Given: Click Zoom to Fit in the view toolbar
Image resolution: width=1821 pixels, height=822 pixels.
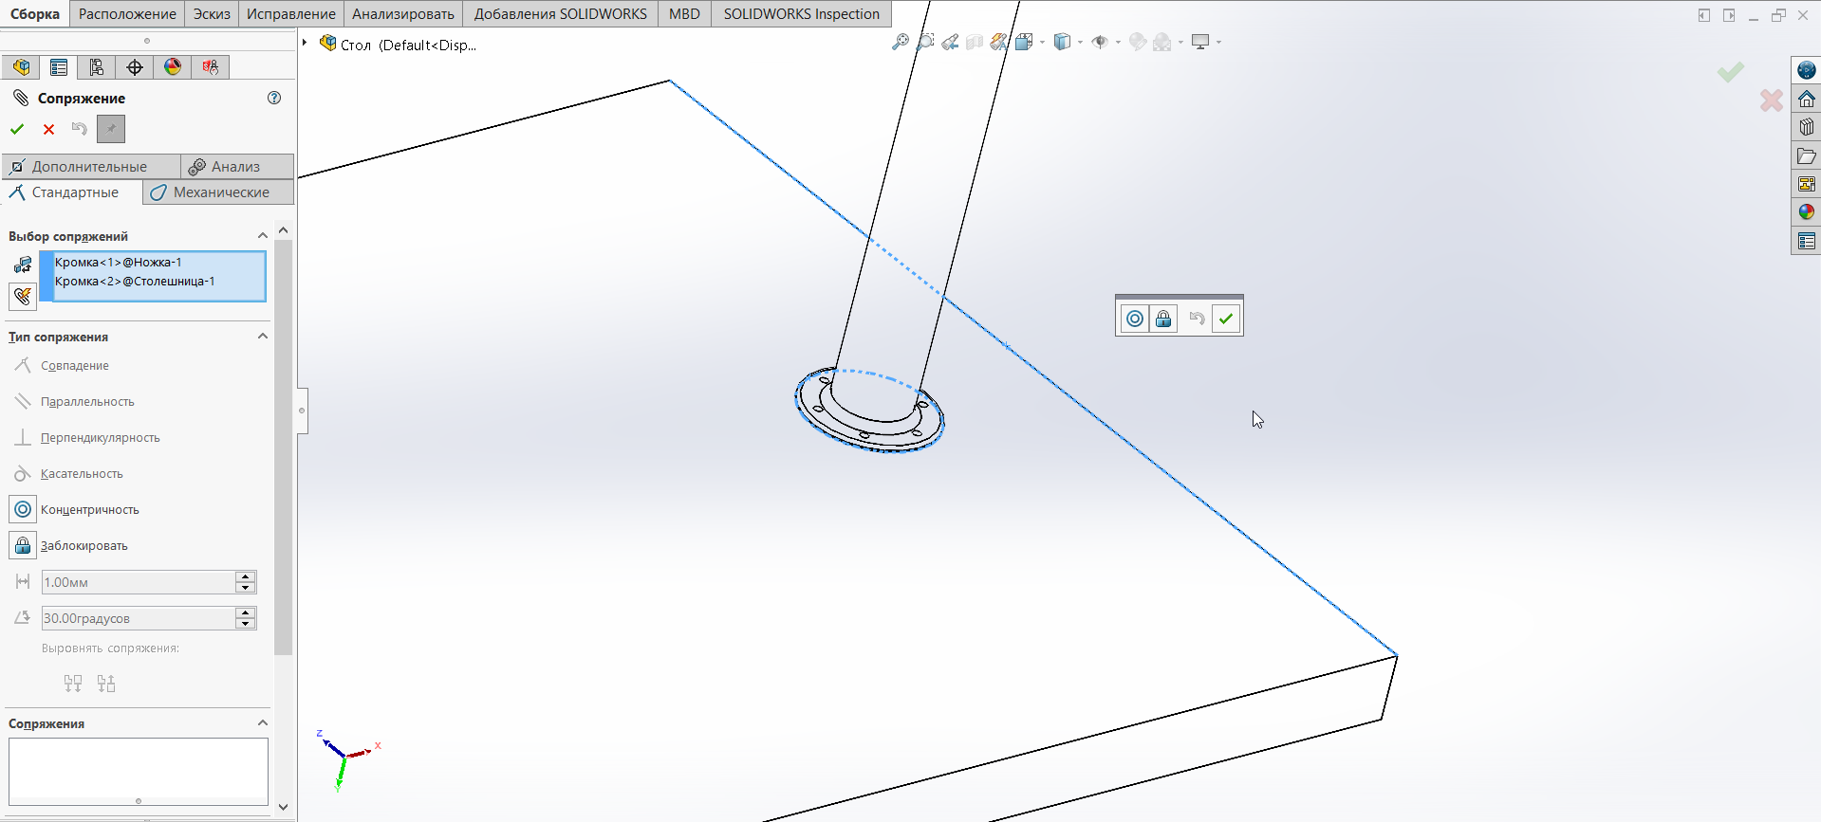Looking at the screenshot, I should coord(901,42).
